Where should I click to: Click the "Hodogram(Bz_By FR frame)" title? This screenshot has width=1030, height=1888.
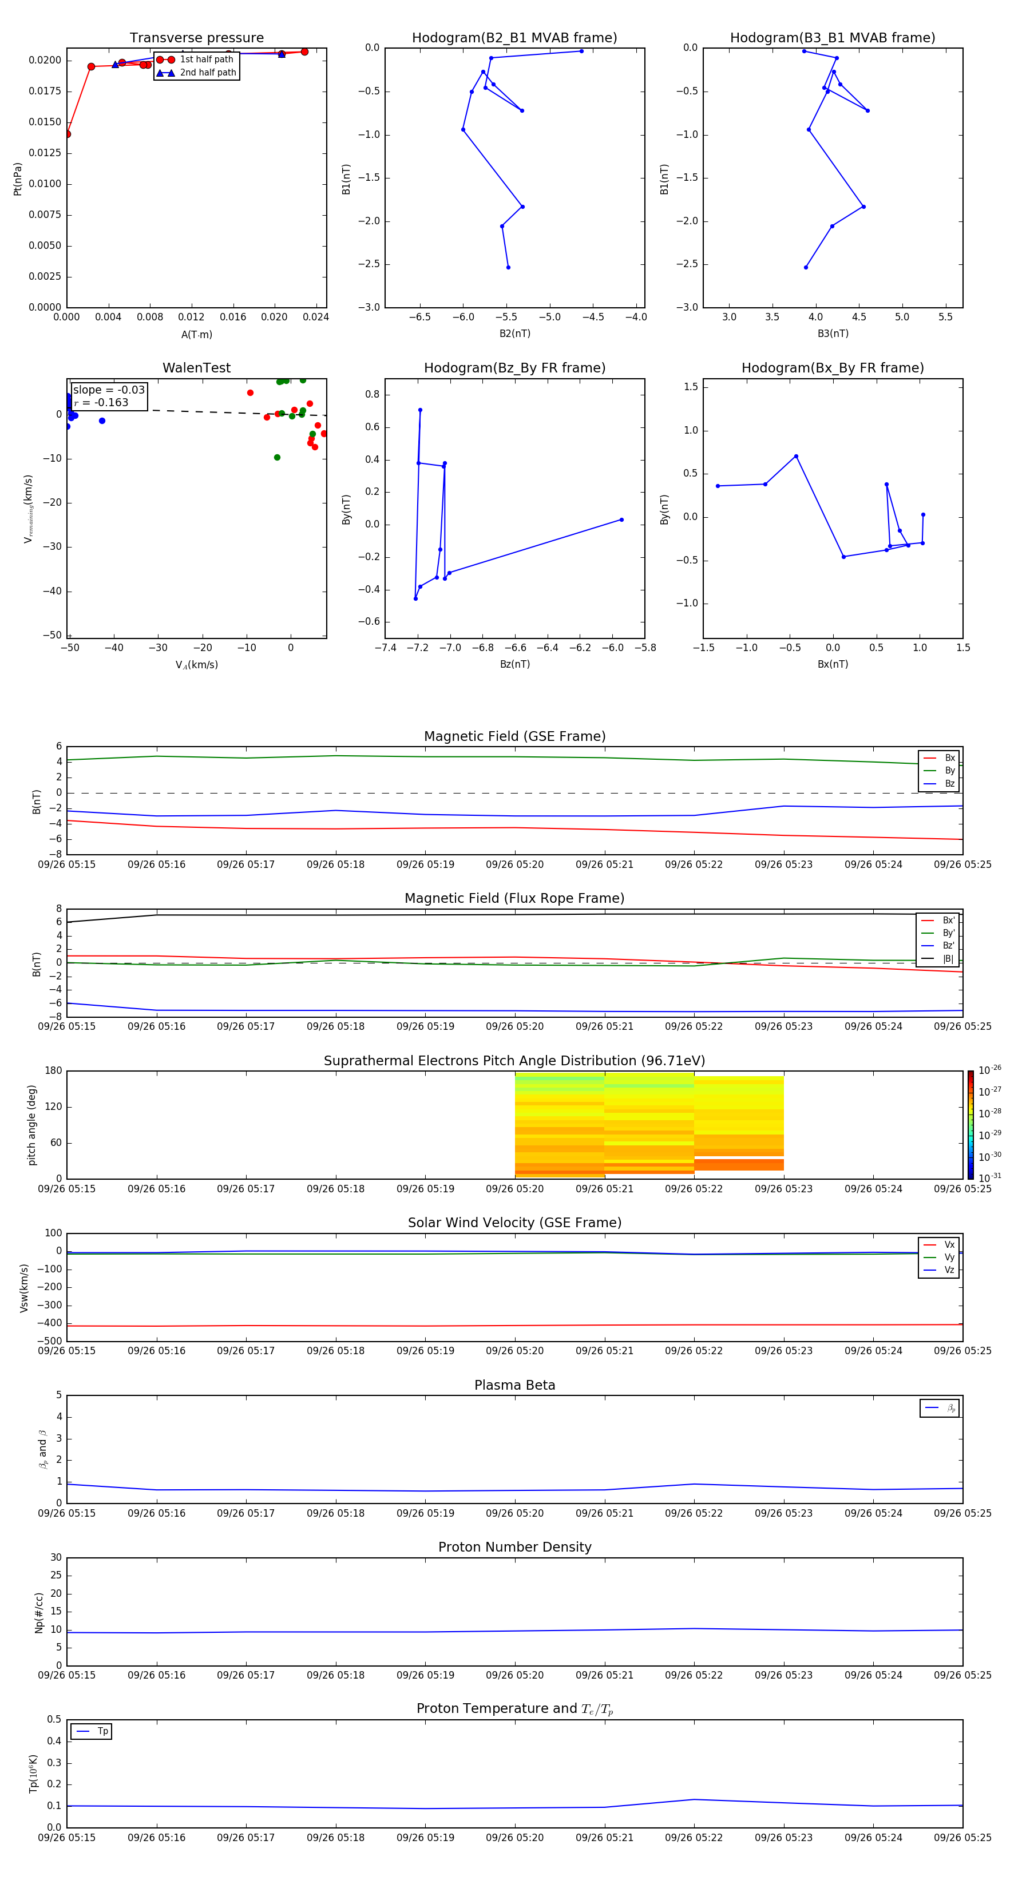[x=514, y=368]
